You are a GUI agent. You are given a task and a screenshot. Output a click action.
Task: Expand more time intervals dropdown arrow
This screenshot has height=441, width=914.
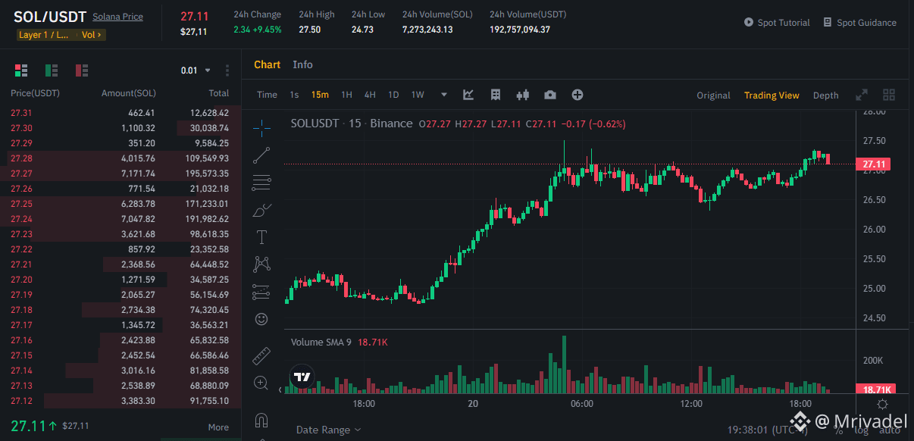point(444,95)
